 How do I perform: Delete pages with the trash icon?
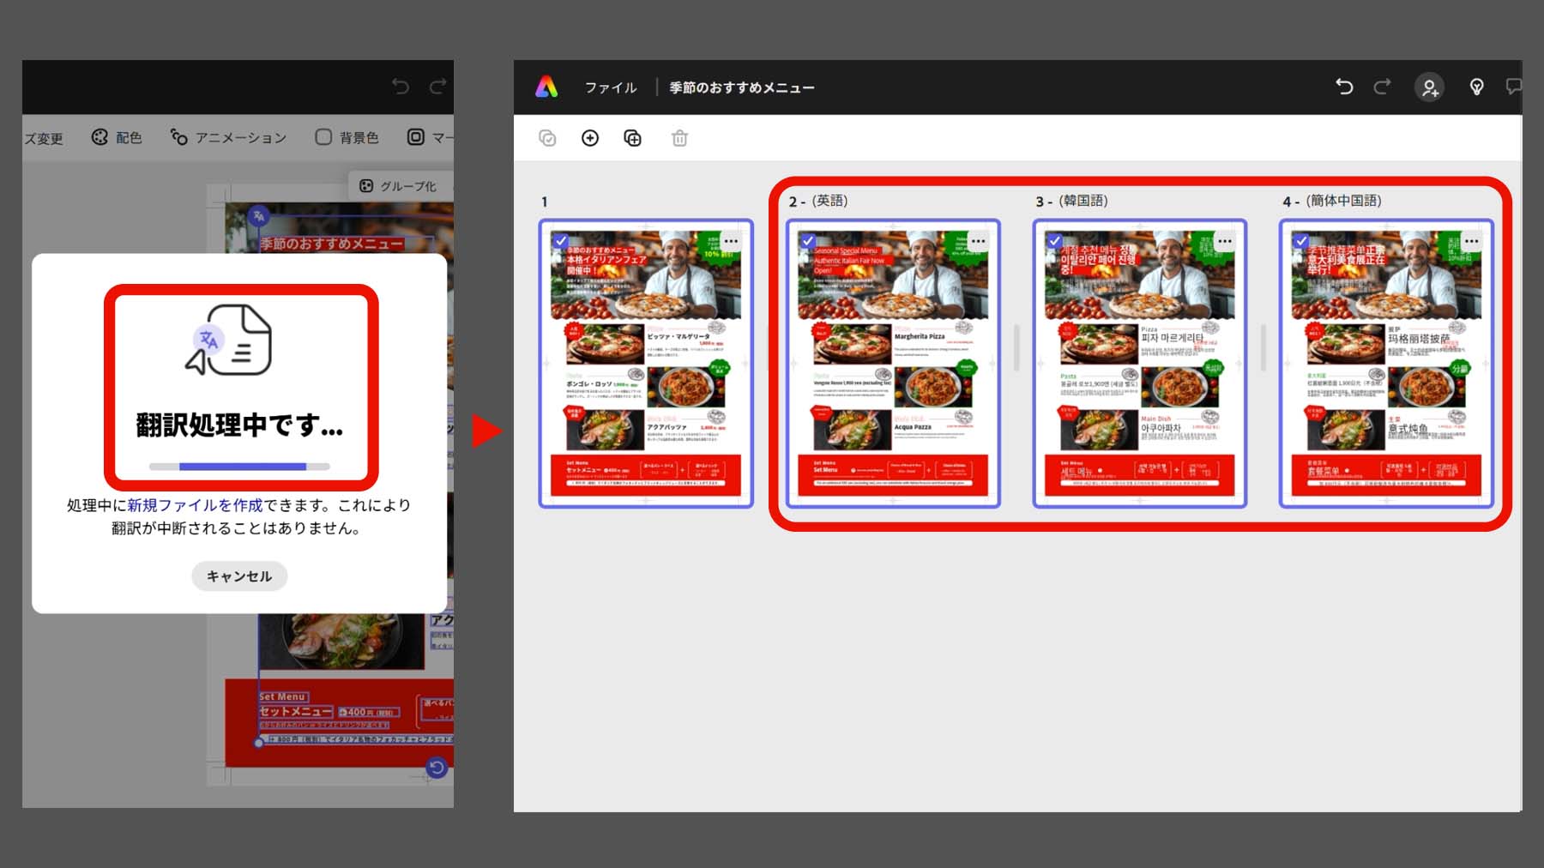(679, 138)
